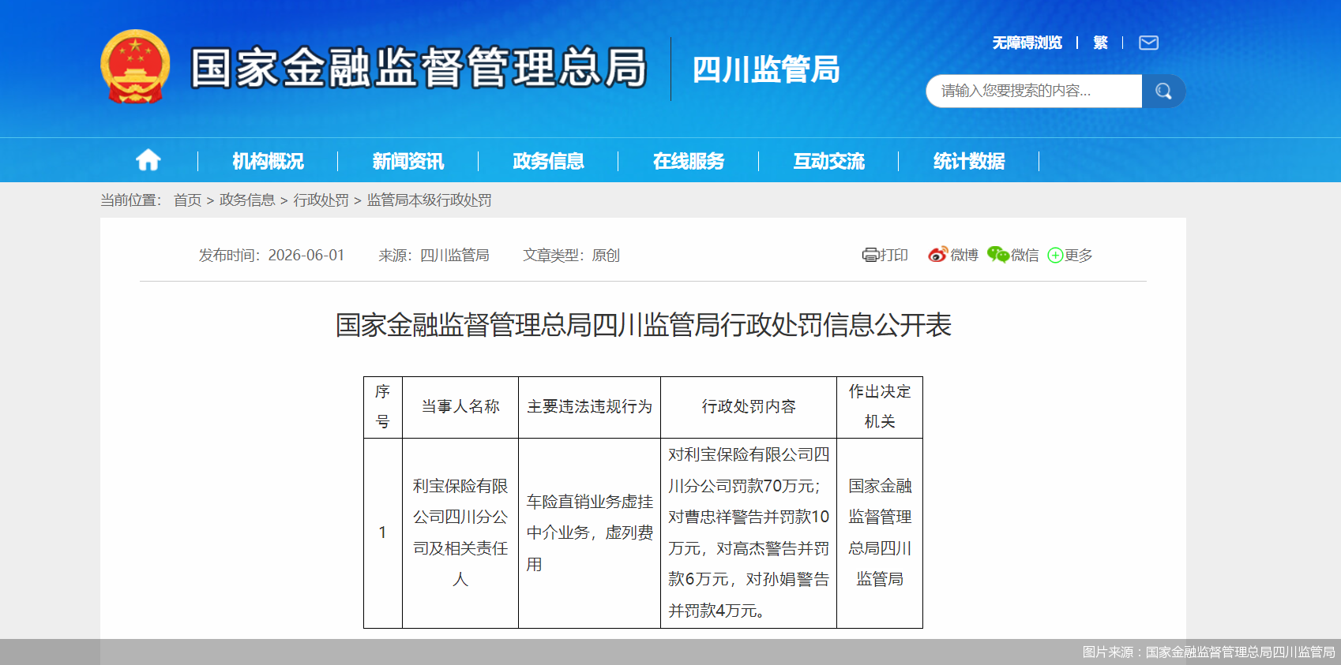Open the 统计数据 menu

coord(969,161)
